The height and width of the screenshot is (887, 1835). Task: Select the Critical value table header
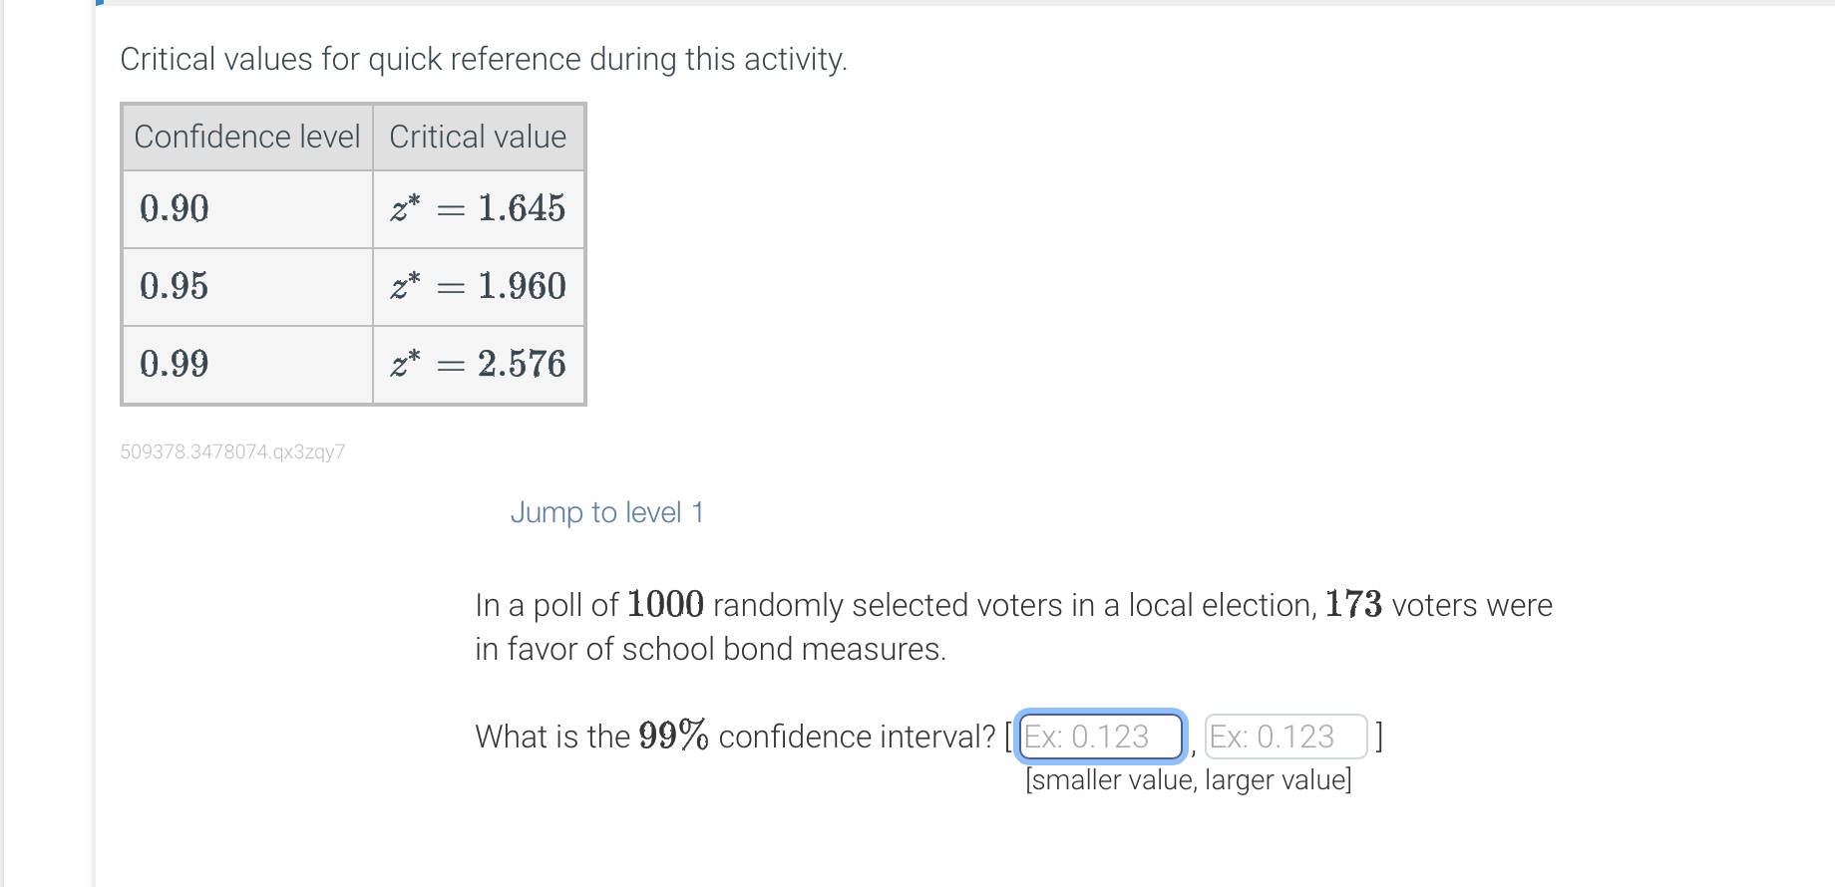coord(477,137)
